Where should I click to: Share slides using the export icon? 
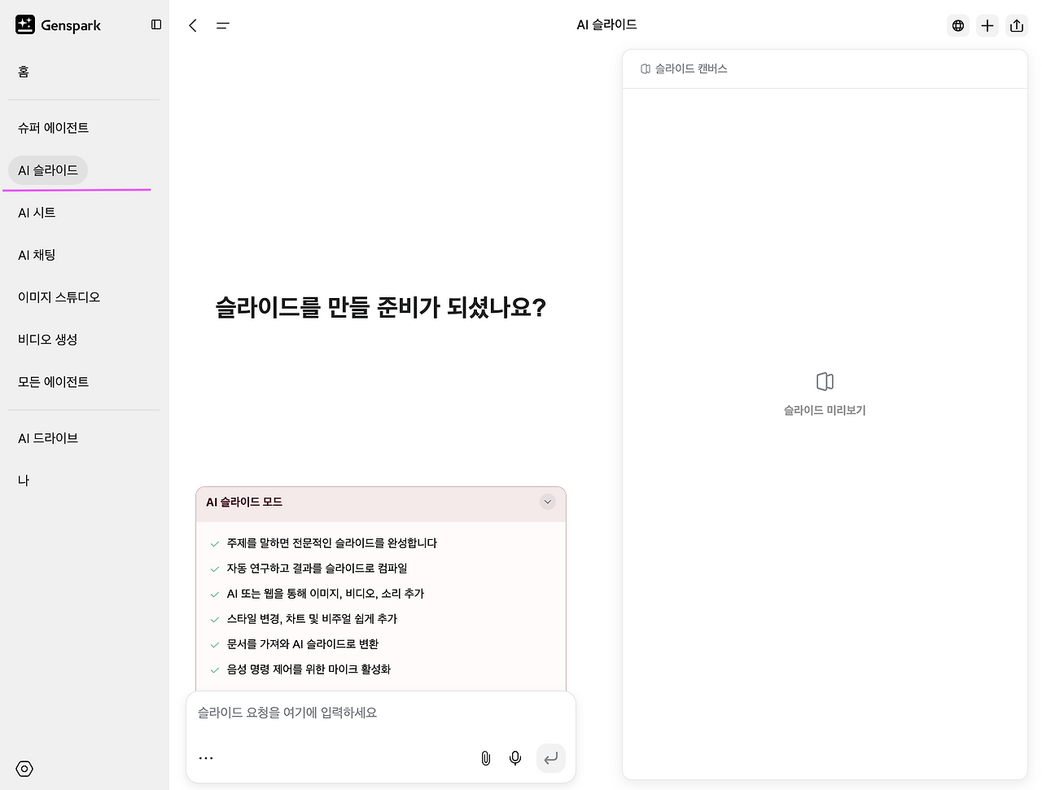1016,25
